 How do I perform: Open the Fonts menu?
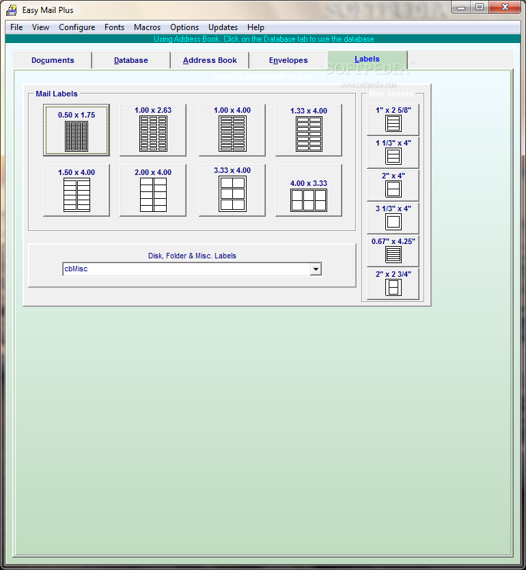115,27
